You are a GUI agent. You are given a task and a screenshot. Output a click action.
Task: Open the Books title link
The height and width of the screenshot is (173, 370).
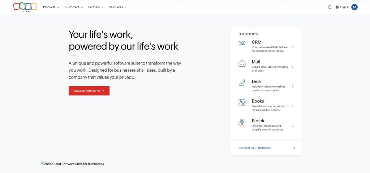(x=258, y=101)
